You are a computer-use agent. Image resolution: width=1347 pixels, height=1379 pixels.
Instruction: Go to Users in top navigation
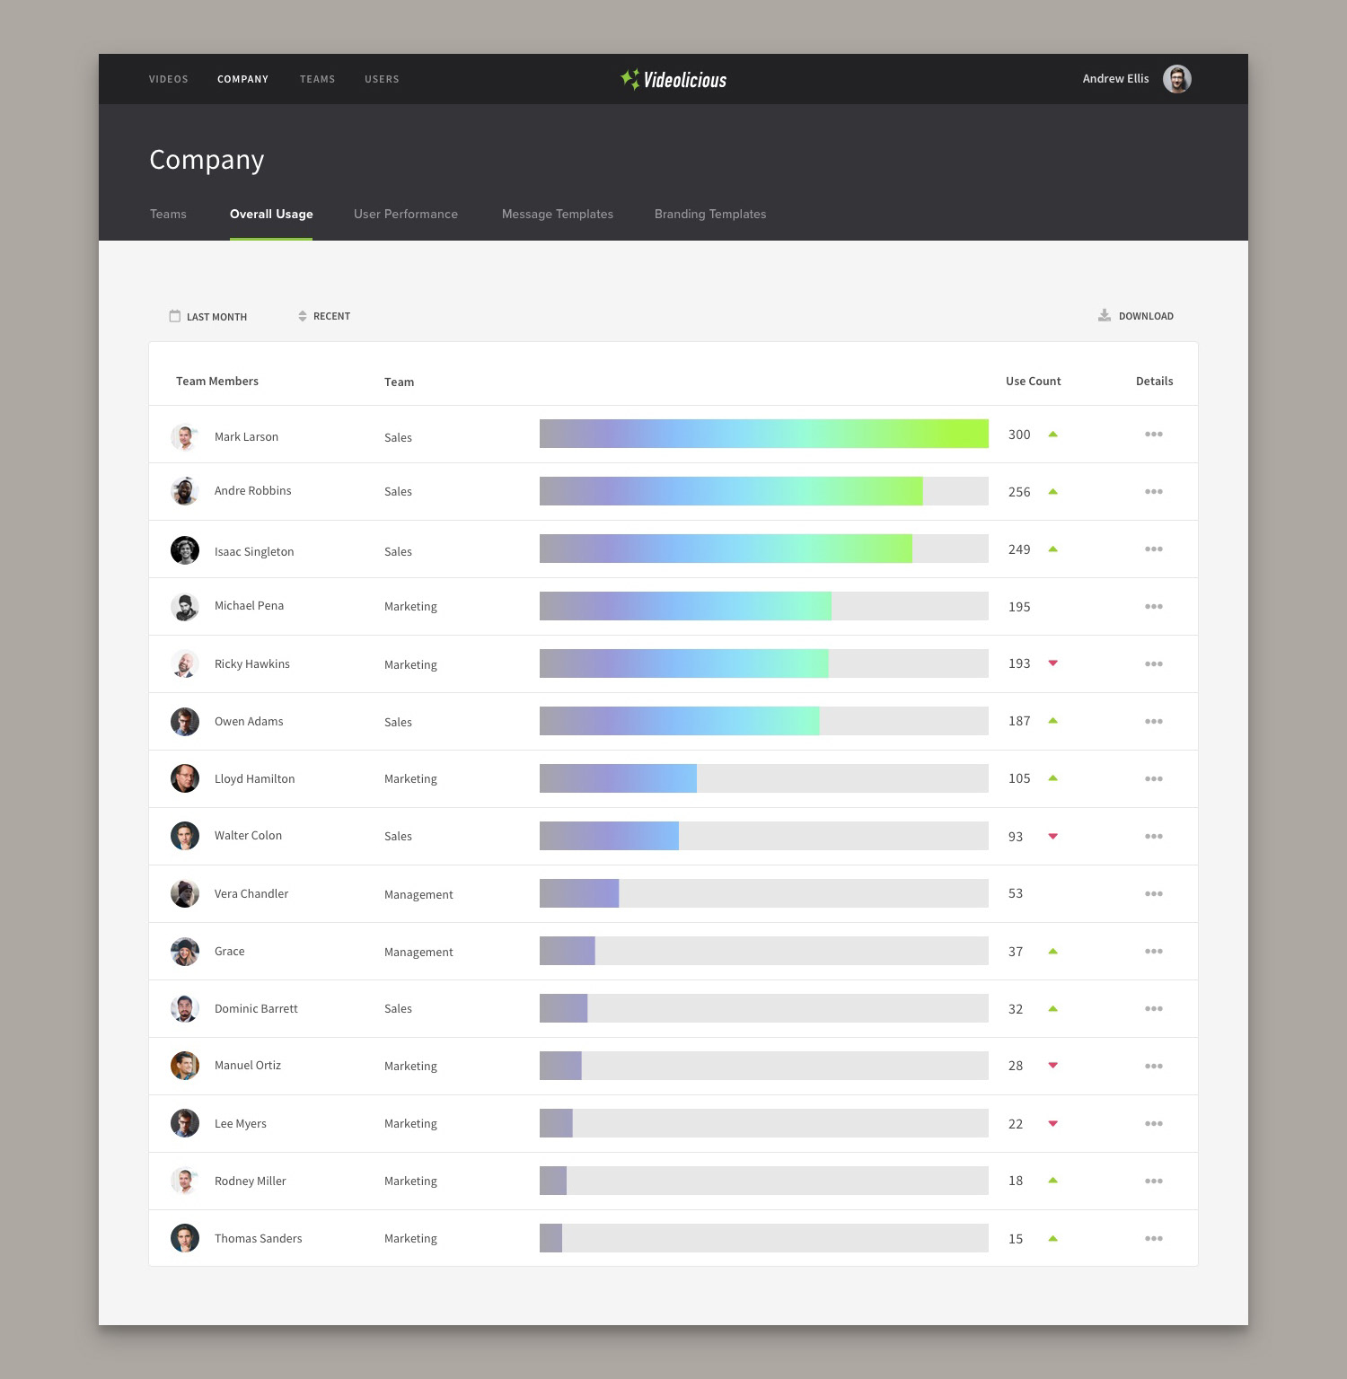coord(382,79)
